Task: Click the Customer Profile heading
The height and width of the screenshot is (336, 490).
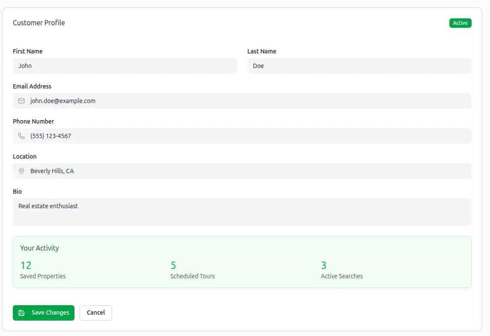Action: coord(39,23)
